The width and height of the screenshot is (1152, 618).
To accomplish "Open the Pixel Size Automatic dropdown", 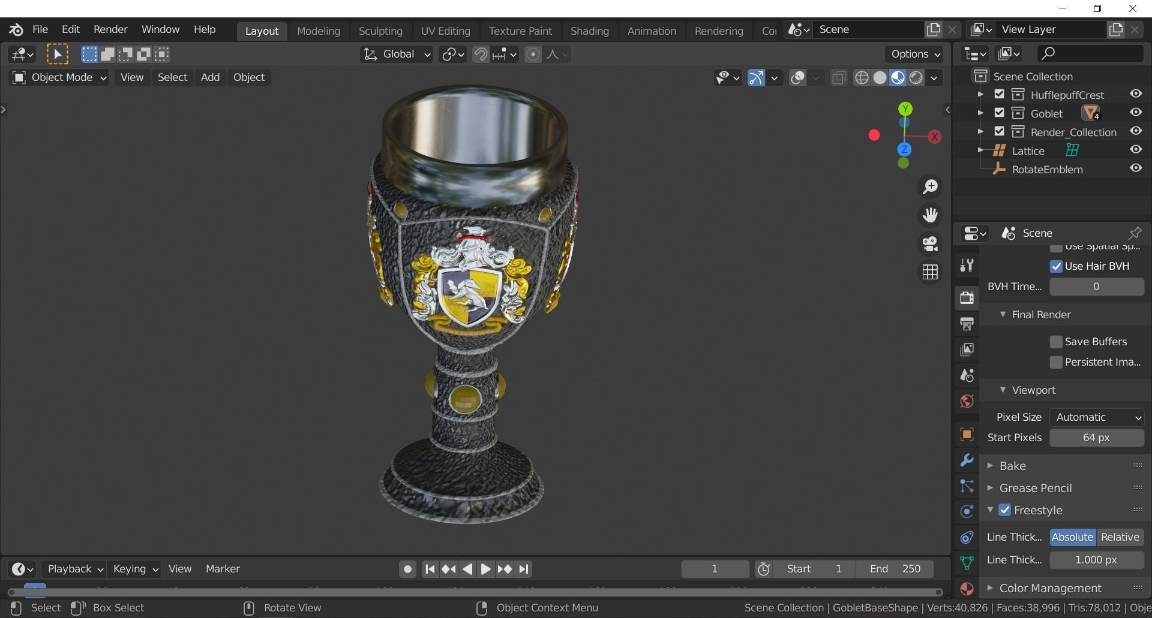I will click(x=1097, y=417).
